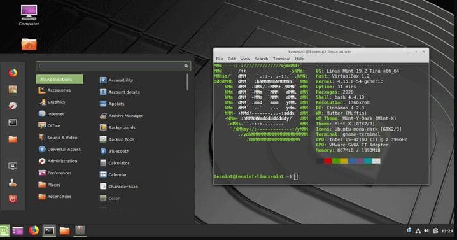Open the terminal's Edit menu
Image resolution: width=457 pixels, height=240 pixels.
point(232,59)
